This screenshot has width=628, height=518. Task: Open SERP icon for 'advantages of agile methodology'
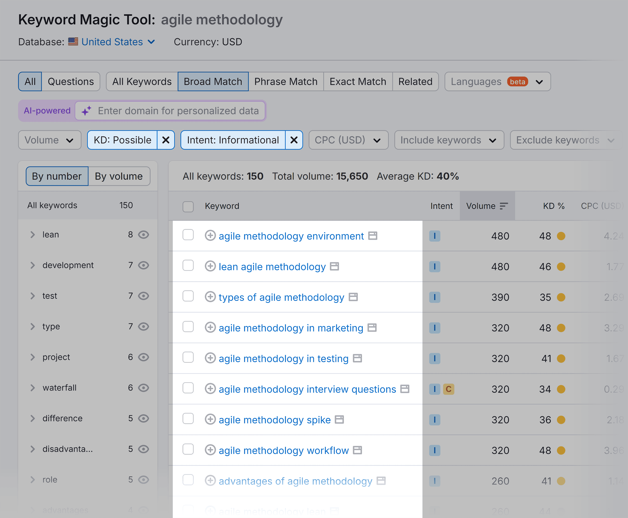coord(381,481)
